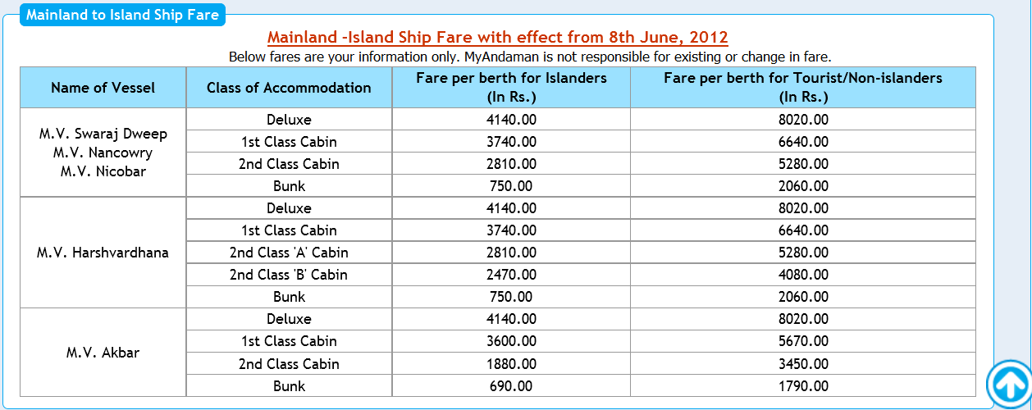1032x410 pixels.
Task: Click the 3450.00 tourist fare cell
Action: click(x=803, y=364)
